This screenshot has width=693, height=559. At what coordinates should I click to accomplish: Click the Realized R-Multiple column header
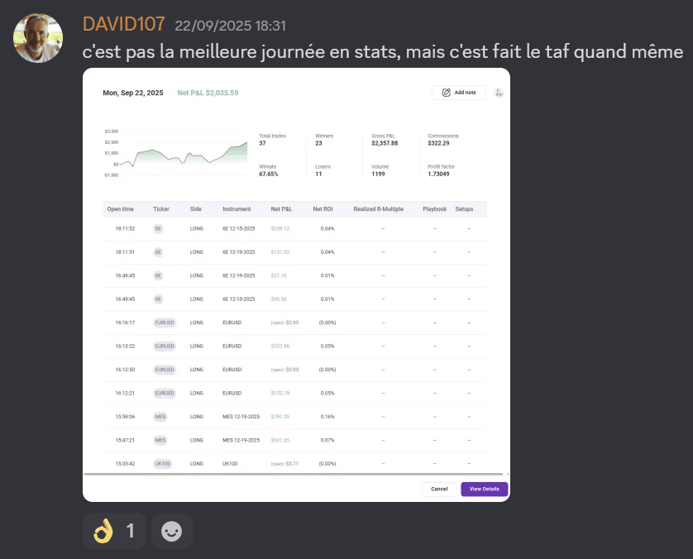[378, 209]
